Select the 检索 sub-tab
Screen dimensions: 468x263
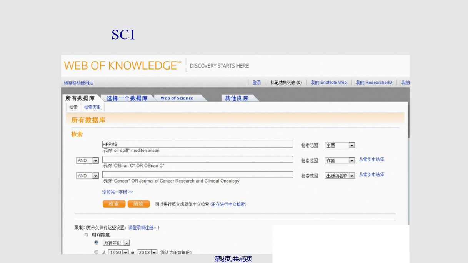(73, 107)
